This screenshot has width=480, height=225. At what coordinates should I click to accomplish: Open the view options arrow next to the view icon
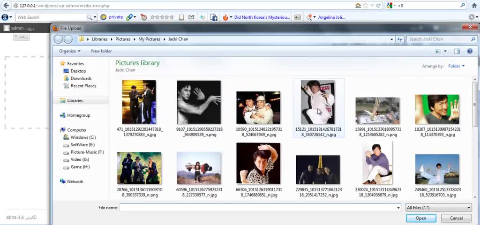click(445, 51)
